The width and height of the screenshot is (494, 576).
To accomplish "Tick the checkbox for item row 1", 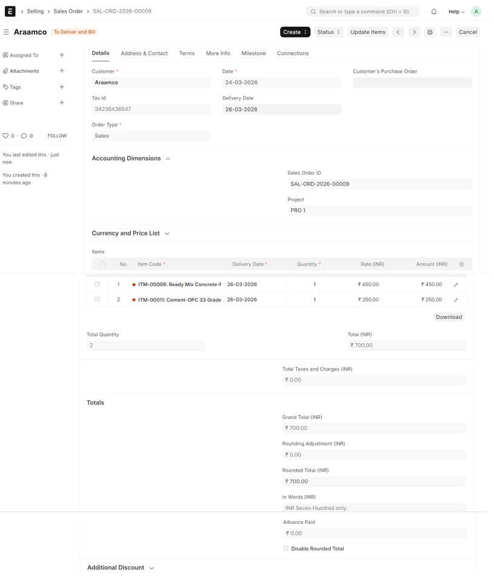I will click(97, 284).
